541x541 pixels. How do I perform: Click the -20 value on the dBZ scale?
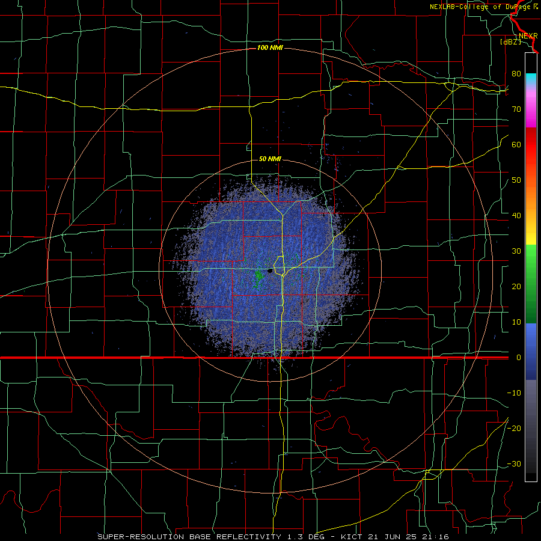coord(514,428)
